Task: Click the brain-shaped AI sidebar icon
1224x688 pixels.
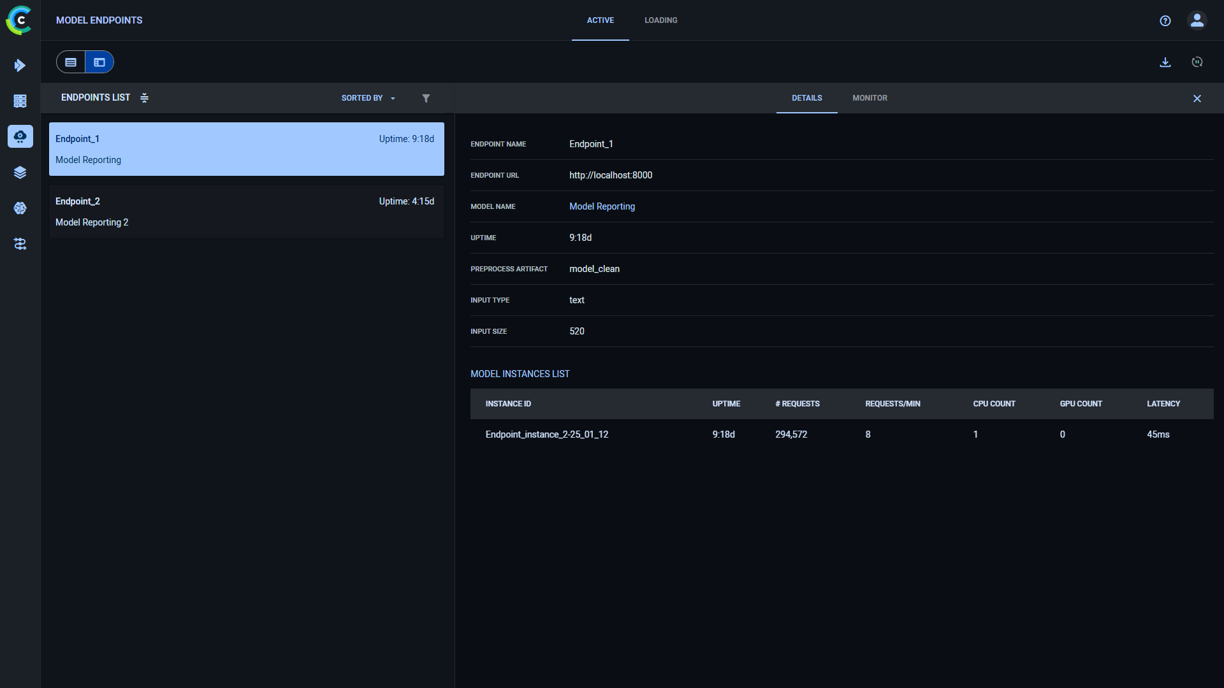Action: coord(20,208)
